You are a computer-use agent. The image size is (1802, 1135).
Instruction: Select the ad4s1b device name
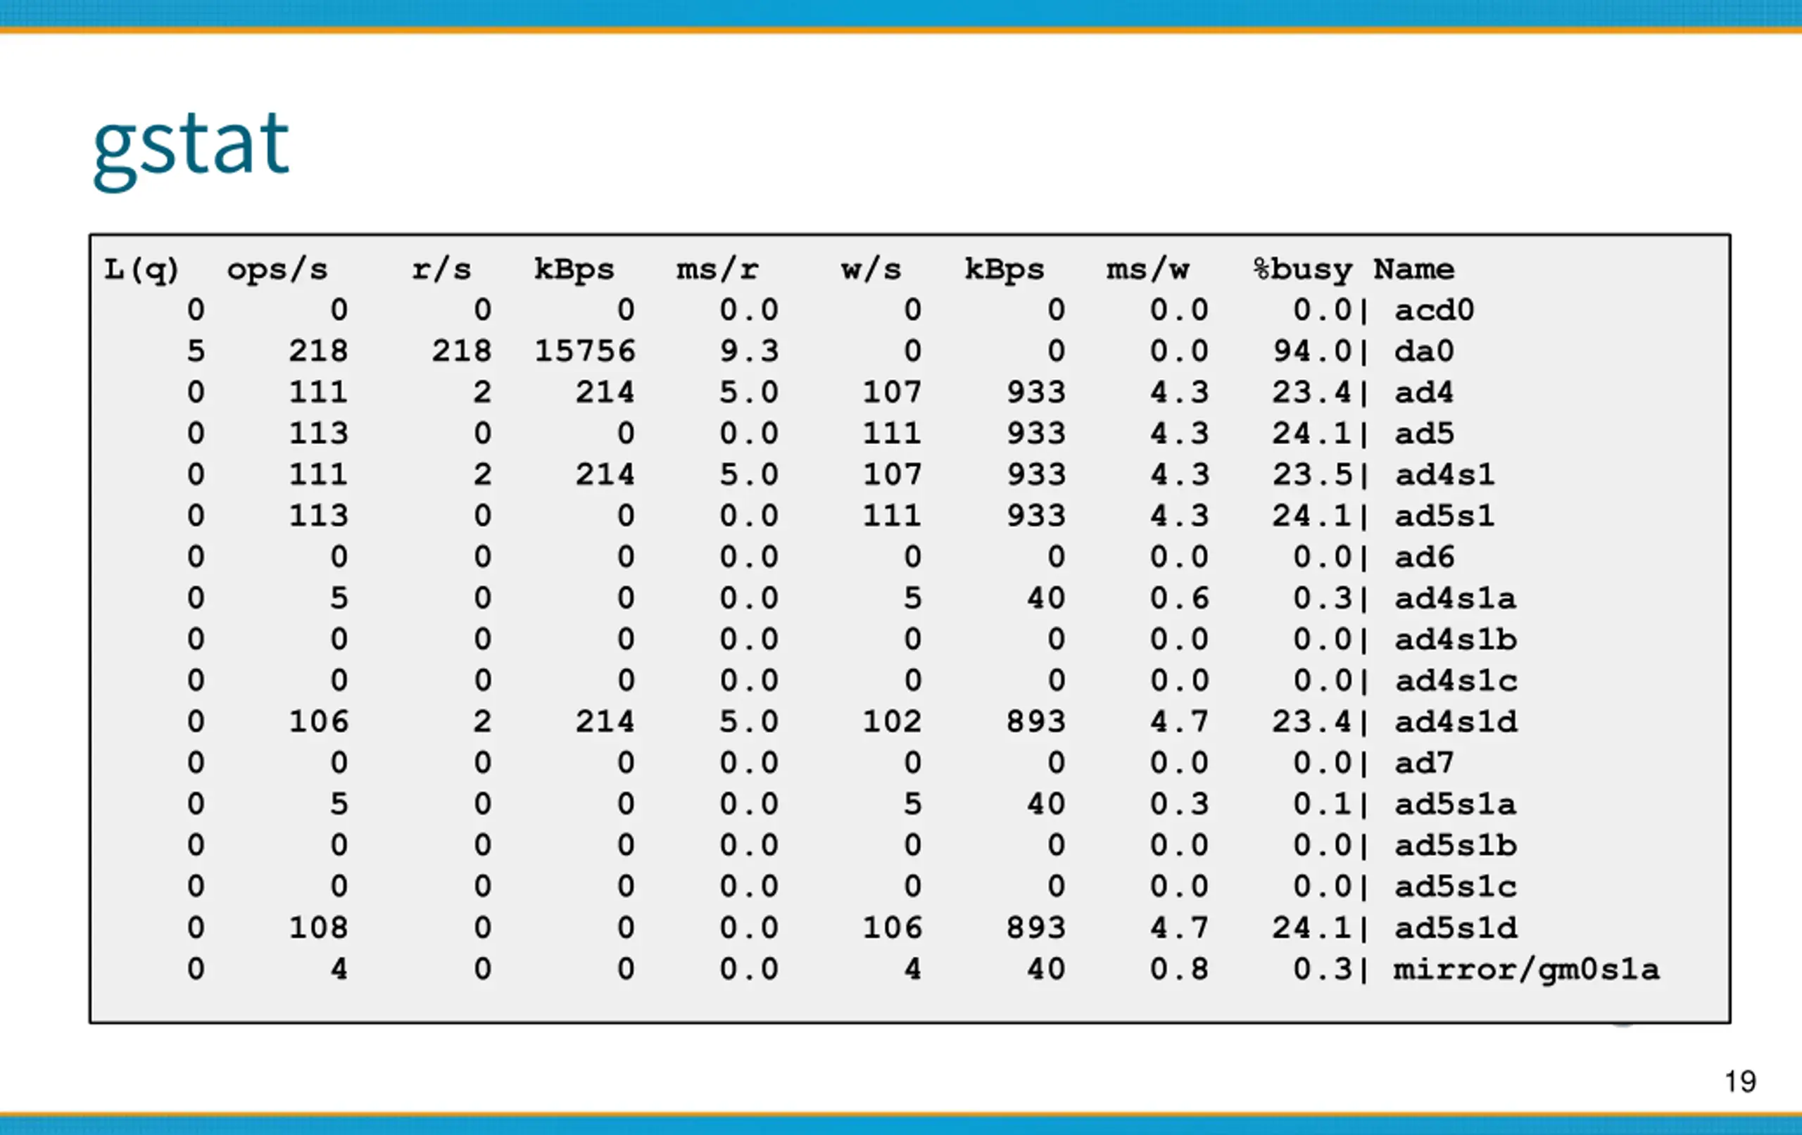[x=1455, y=640]
